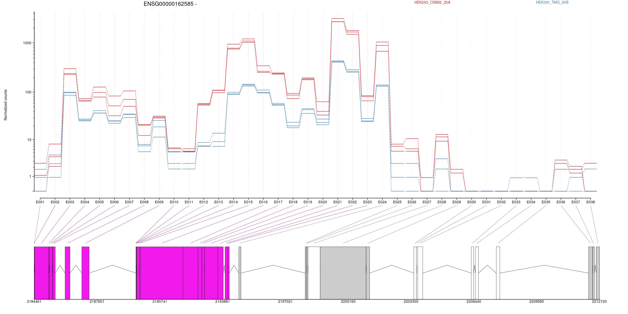
Task: Click exon label E035
Action: click(546, 202)
